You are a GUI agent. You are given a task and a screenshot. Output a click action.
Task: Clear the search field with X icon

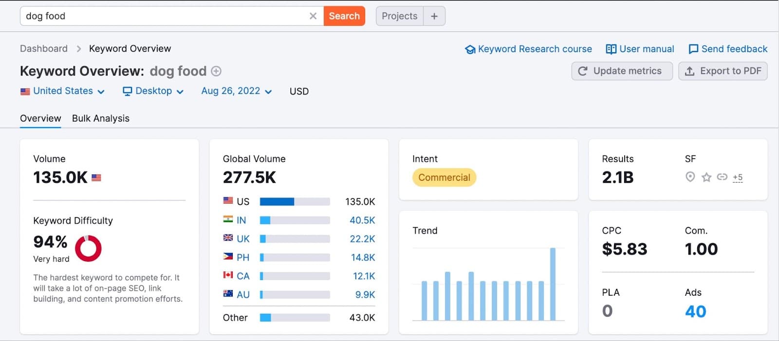point(313,16)
